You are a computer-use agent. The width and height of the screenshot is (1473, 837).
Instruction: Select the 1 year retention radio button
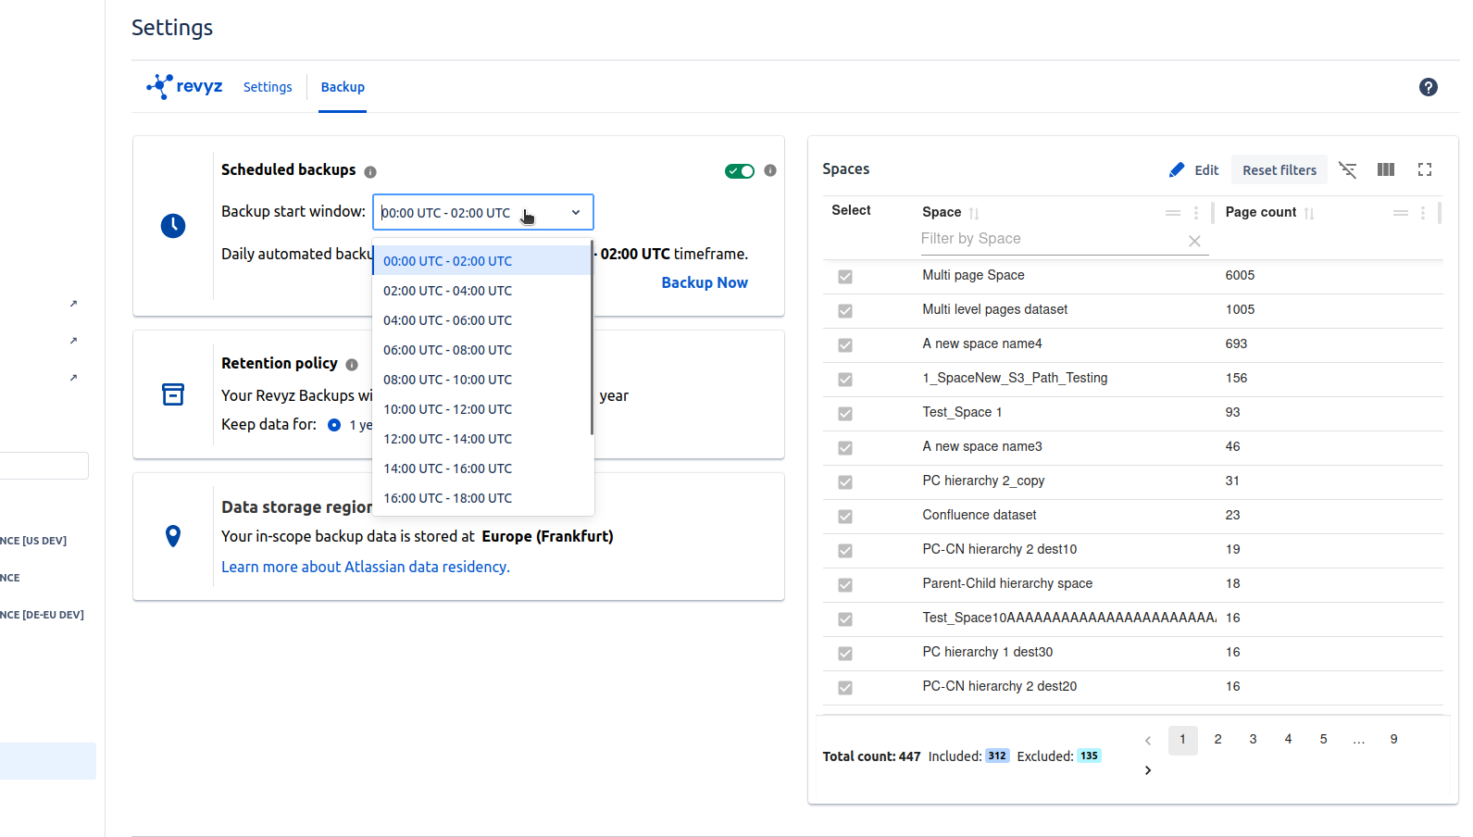click(x=334, y=425)
